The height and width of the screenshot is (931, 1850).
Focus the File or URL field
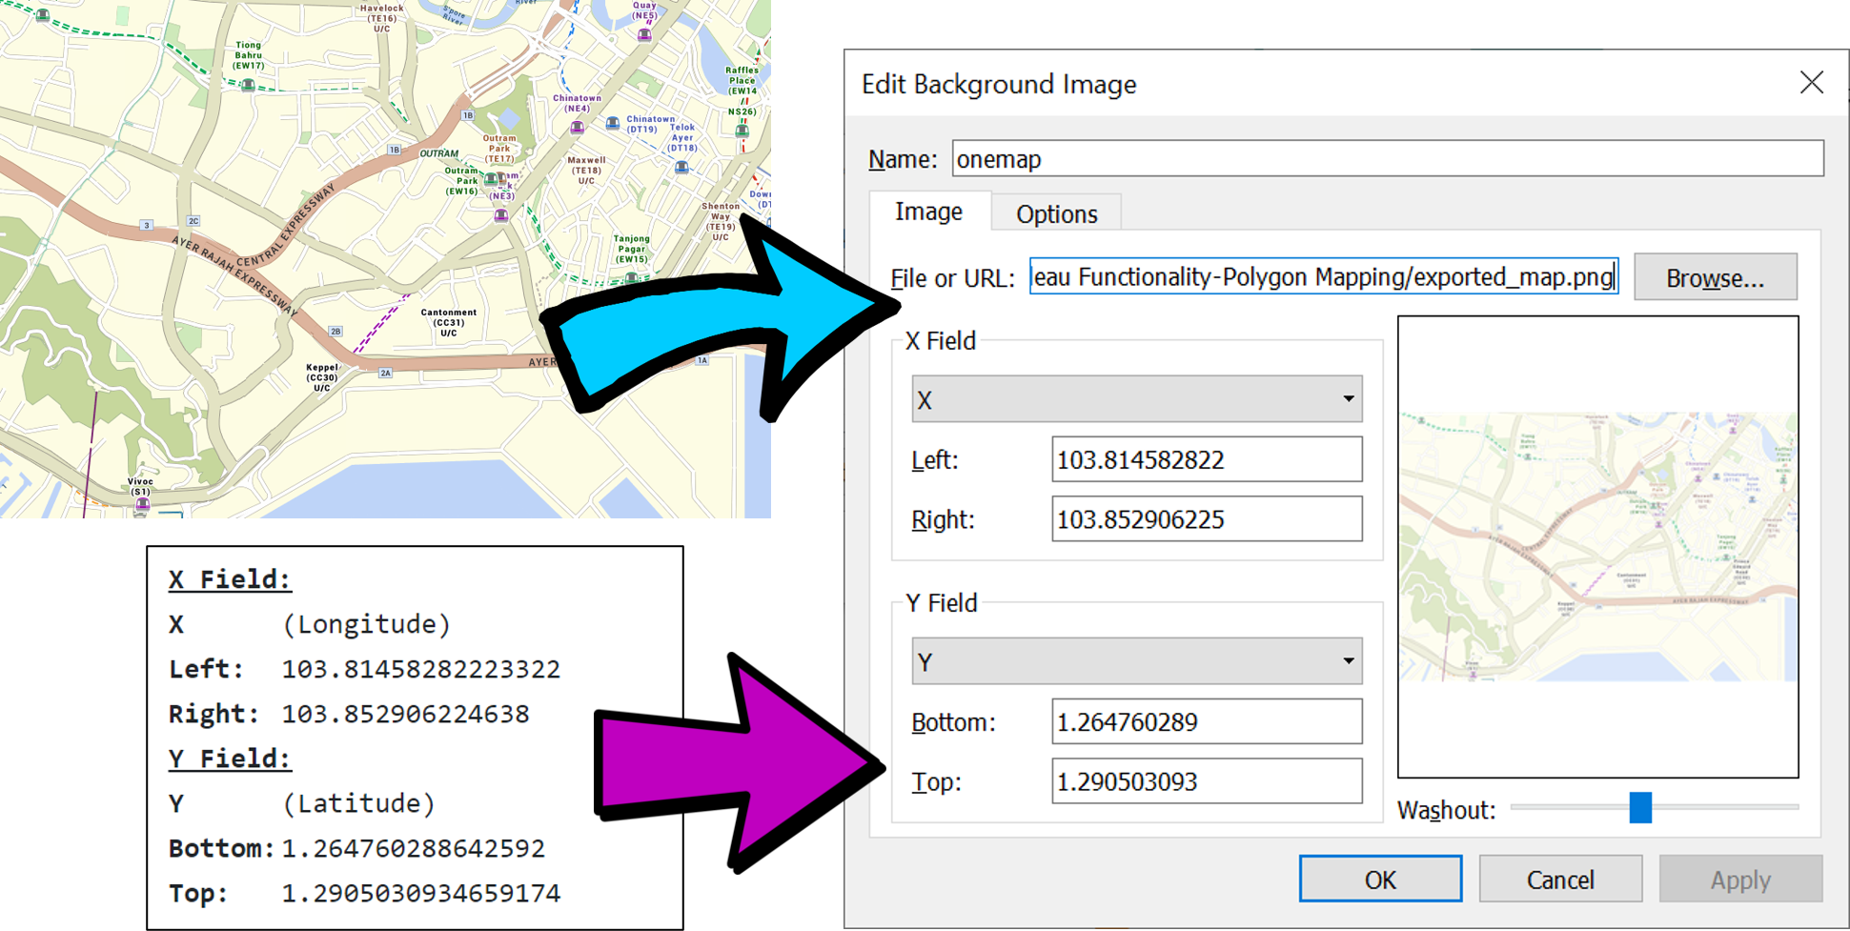pyautogui.click(x=1323, y=277)
